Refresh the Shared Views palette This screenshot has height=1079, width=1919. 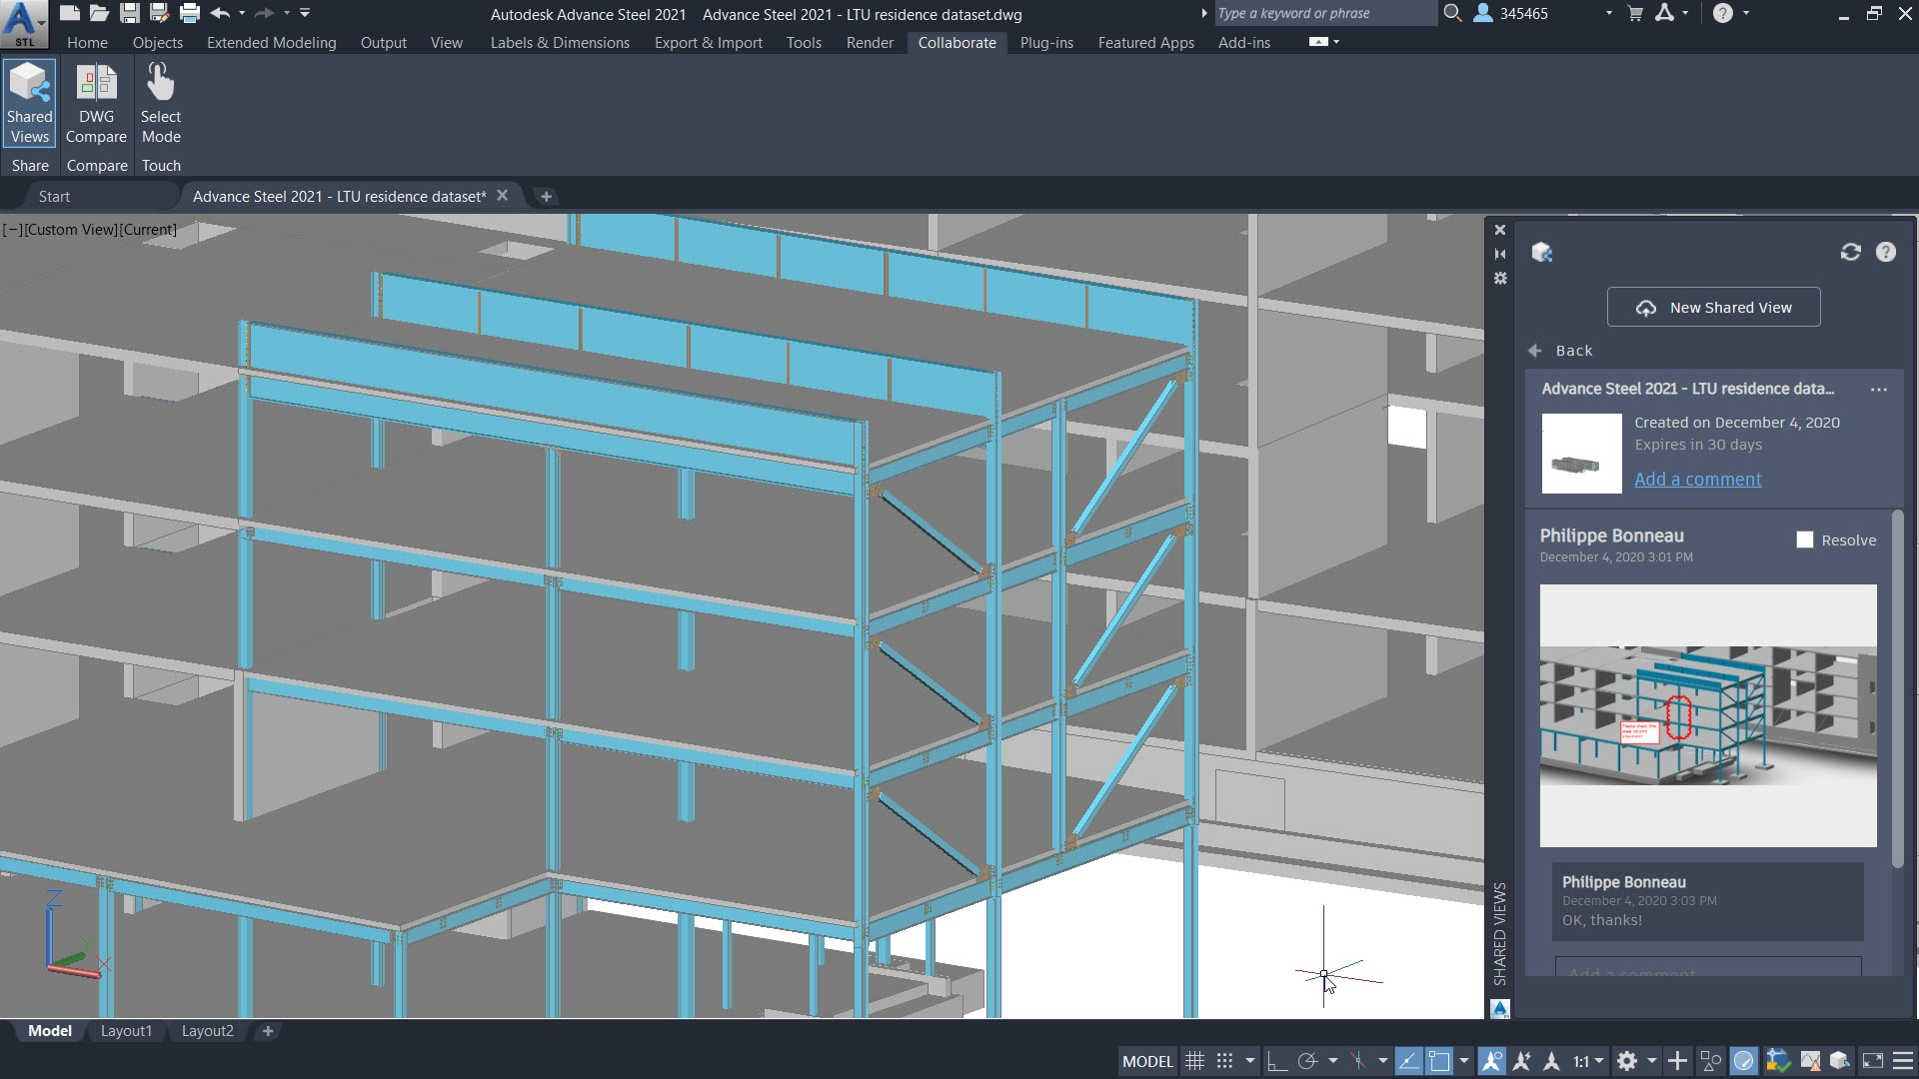[x=1850, y=252]
